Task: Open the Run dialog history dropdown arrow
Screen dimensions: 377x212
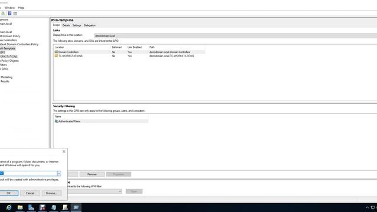Action: click(59, 173)
